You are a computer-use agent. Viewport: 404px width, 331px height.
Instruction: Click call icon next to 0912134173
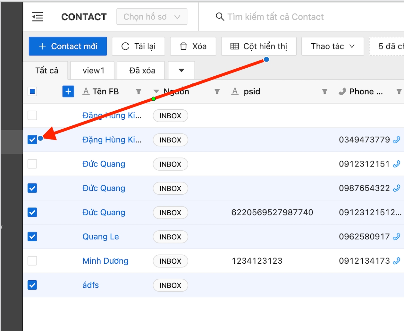(397, 261)
